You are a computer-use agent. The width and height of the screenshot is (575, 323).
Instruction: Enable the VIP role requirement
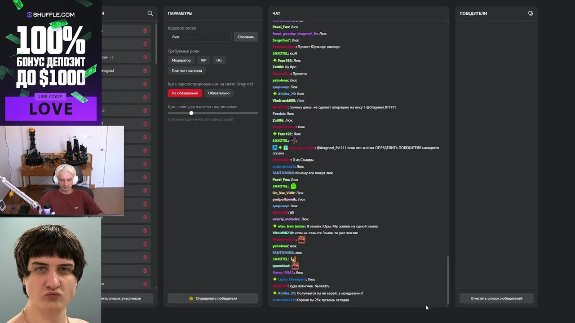click(203, 60)
